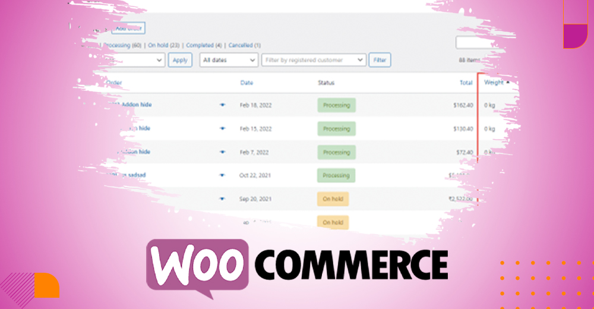Open the All dates dropdown

click(x=229, y=60)
